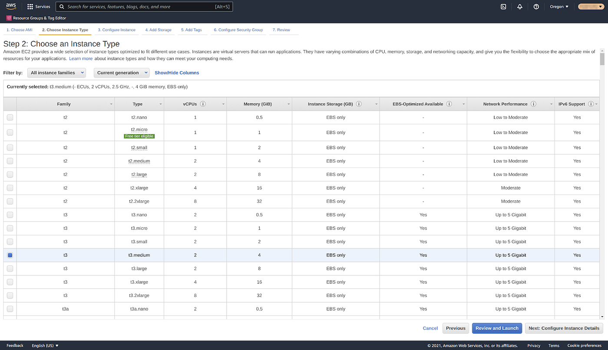Open the Family column sort arrow
608x350 pixels.
pos(112,105)
